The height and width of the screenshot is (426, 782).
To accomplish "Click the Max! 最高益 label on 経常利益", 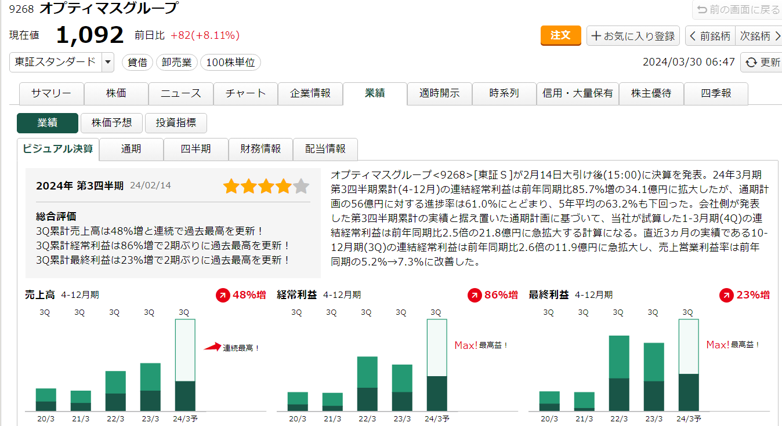I will point(481,345).
